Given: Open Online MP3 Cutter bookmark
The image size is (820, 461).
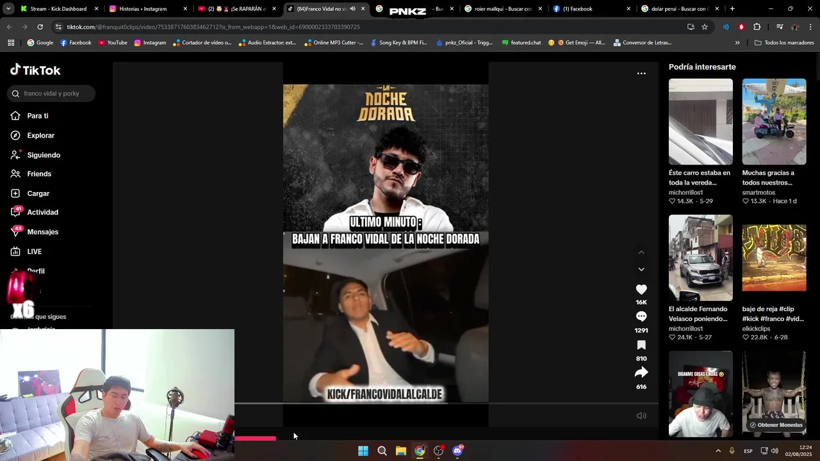Looking at the screenshot, I should tap(334, 43).
